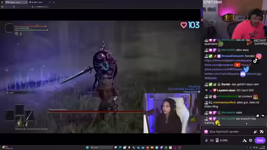
Task: Click the player health bar in game HUD
Action: click(x=30, y=26)
